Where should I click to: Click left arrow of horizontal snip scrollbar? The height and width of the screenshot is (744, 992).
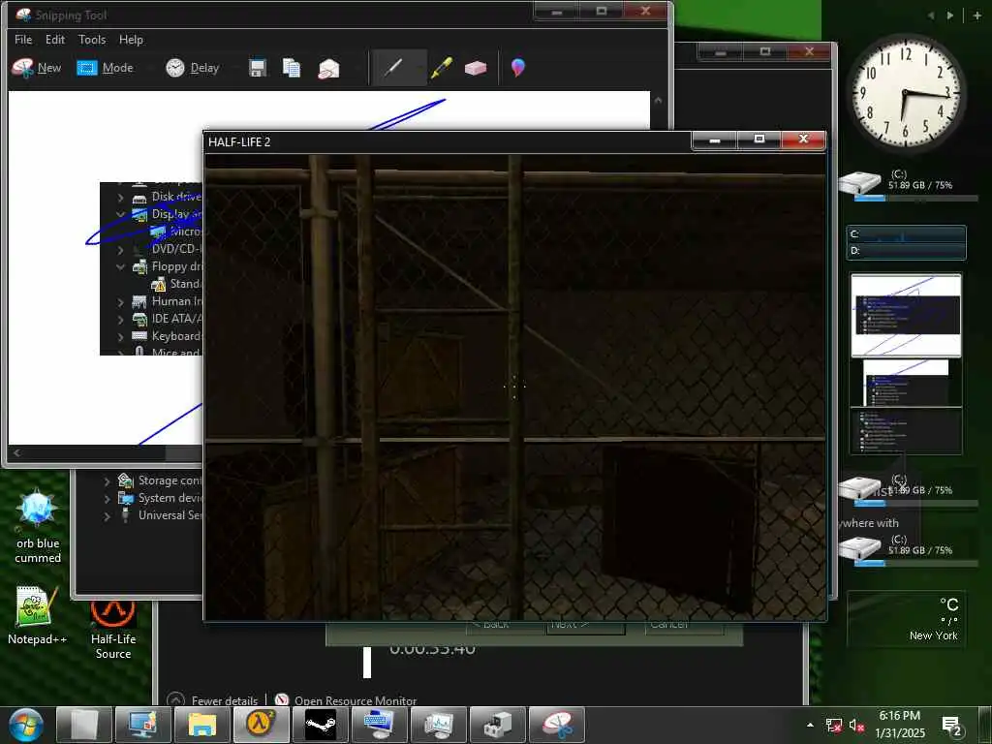pyautogui.click(x=16, y=453)
